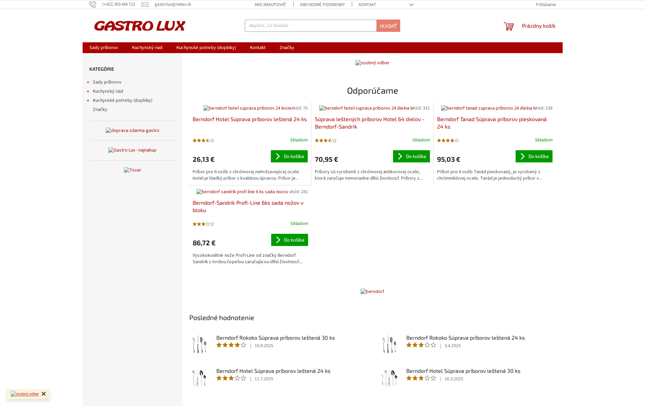Click the star rating under Berndorf Tanad
The width and height of the screenshot is (650, 406).
pyautogui.click(x=448, y=140)
